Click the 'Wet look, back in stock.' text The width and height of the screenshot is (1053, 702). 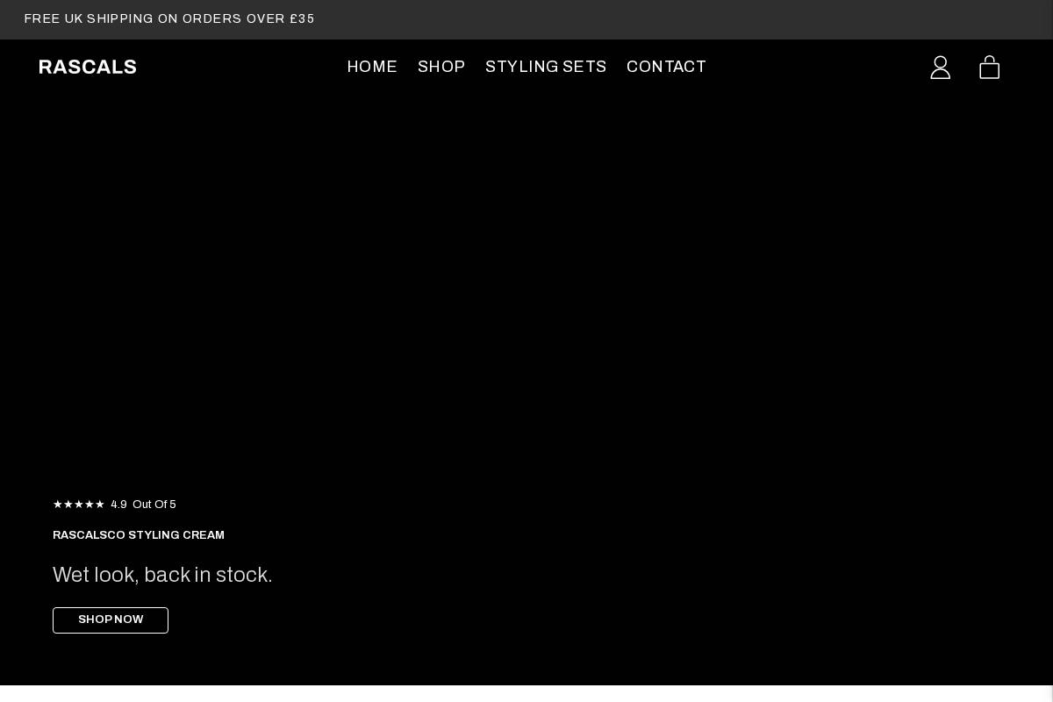[x=162, y=576]
